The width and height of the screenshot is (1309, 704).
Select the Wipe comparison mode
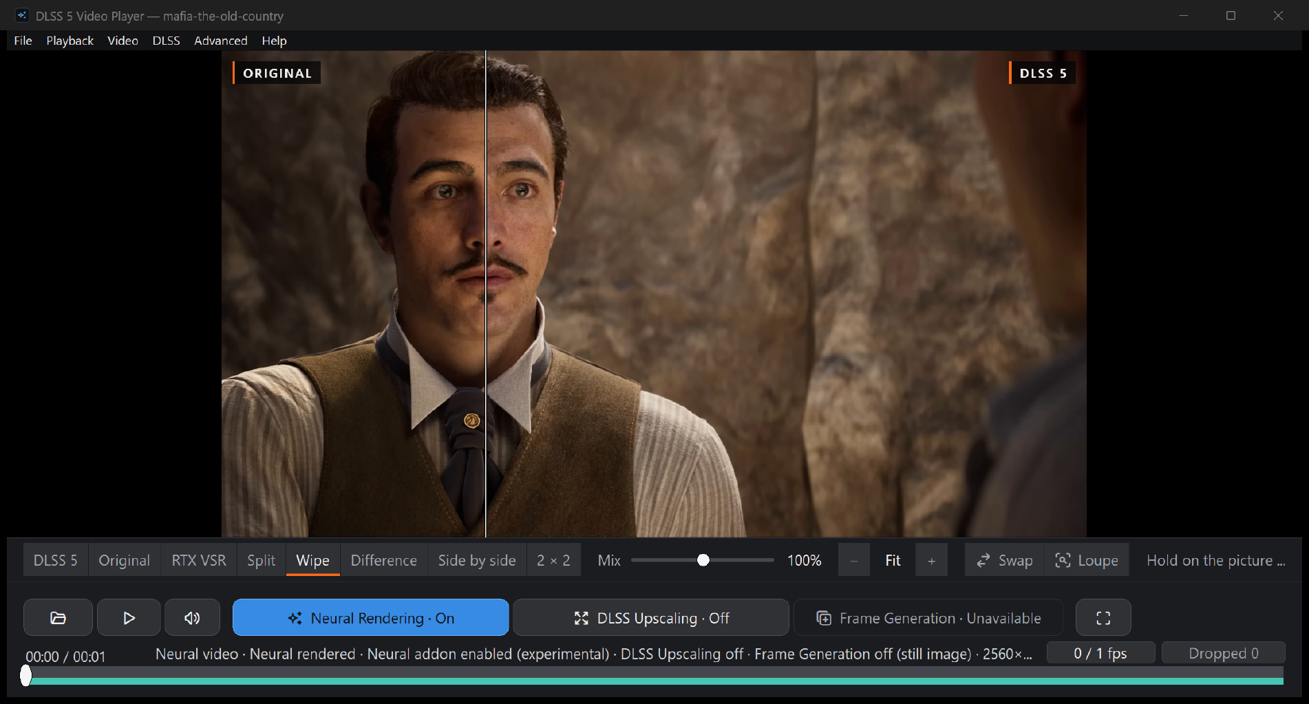click(312, 560)
